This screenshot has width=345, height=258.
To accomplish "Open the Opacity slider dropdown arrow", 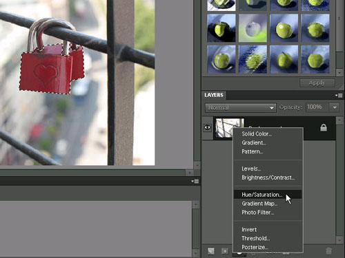I will tap(335, 107).
